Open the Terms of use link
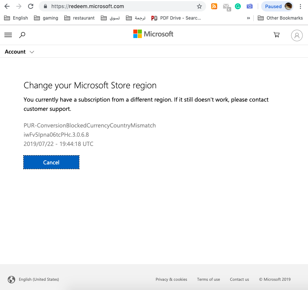The height and width of the screenshot is (290, 308). click(x=208, y=279)
